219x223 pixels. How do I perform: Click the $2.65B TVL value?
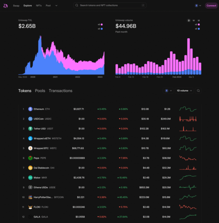[x=27, y=26]
